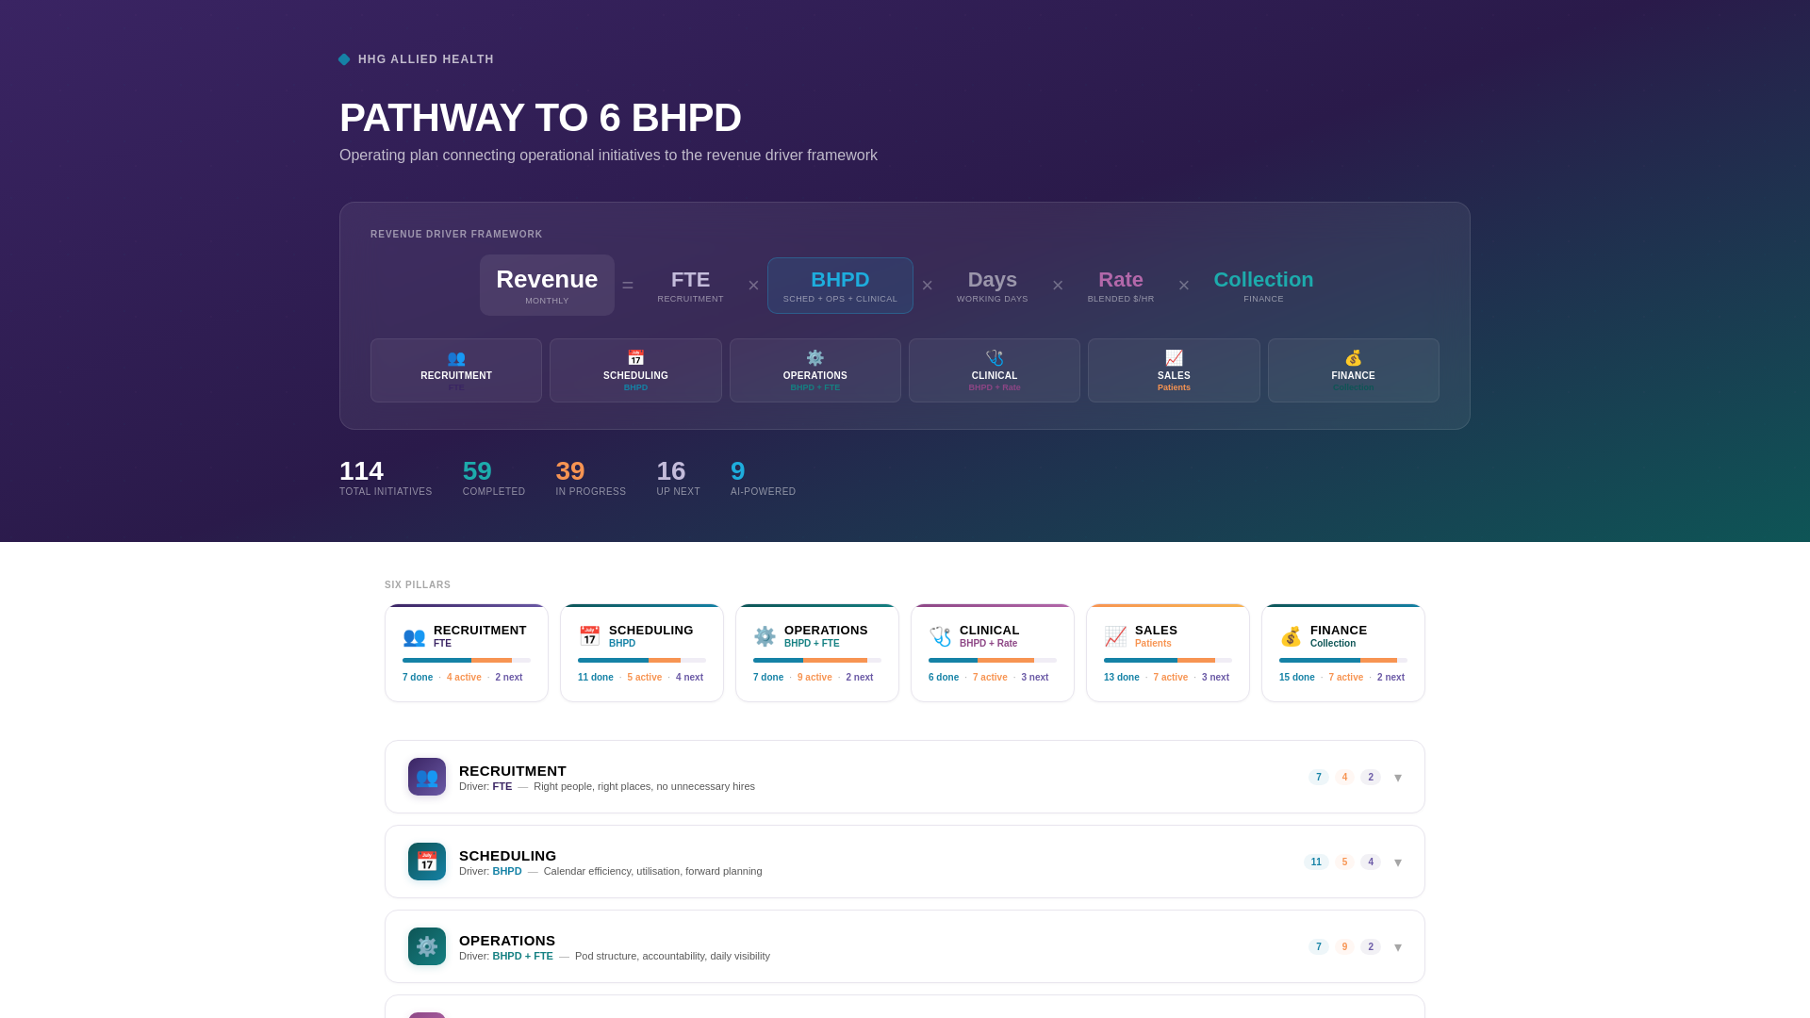
Task: Select the Days working days driver
Action: pyautogui.click(x=993, y=286)
